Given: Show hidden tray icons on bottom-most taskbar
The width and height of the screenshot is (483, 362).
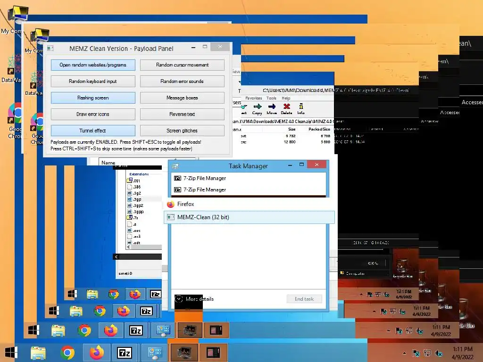Looking at the screenshot, I should (404, 353).
